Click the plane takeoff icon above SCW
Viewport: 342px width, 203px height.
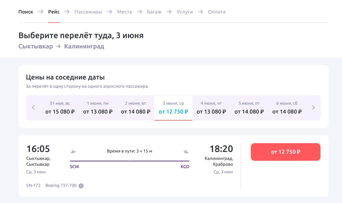click(x=73, y=151)
